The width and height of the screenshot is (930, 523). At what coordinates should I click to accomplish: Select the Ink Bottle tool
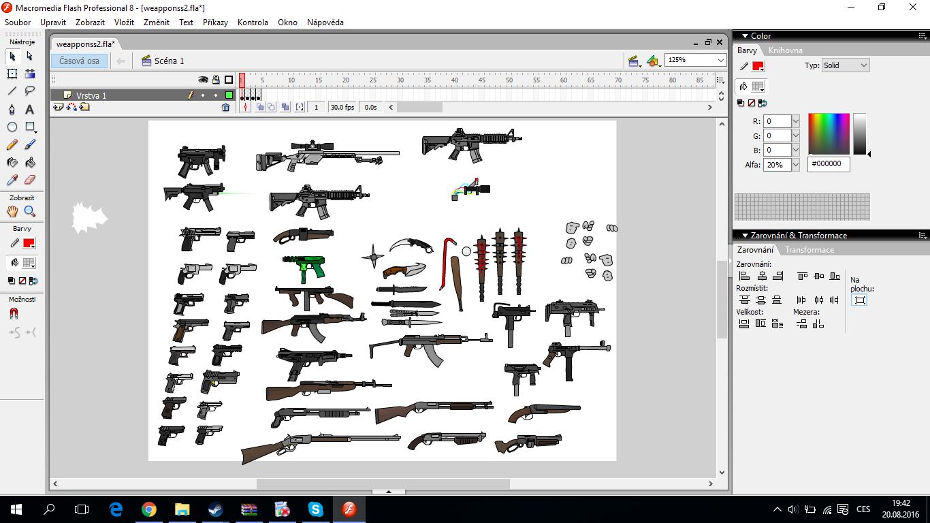coord(12,162)
